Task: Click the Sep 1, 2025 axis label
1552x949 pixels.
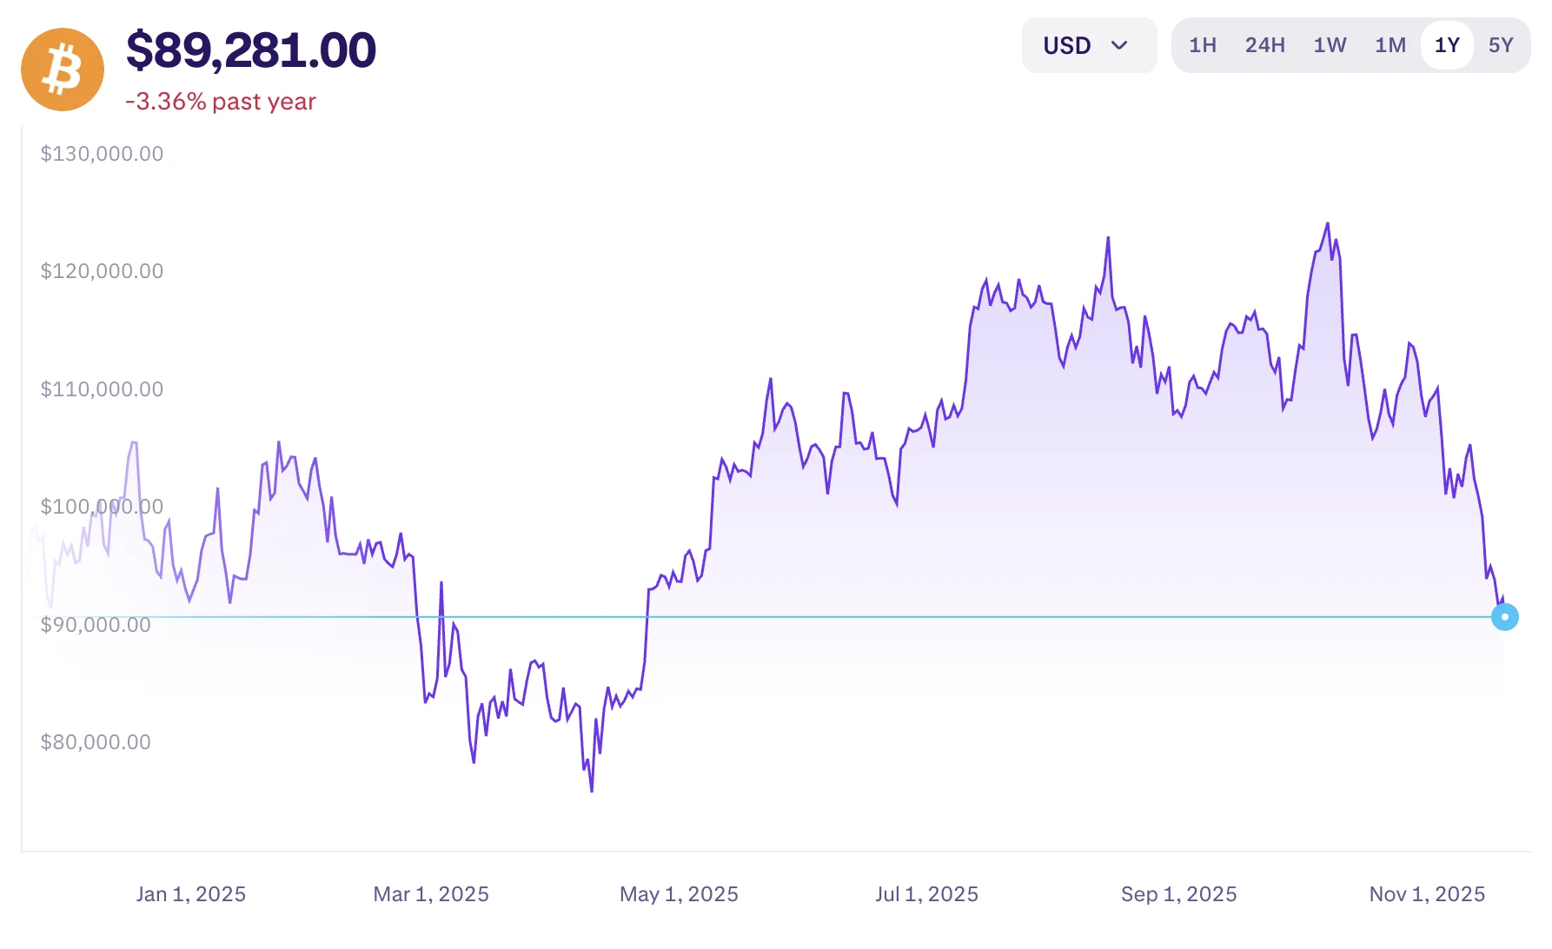Action: (1178, 894)
